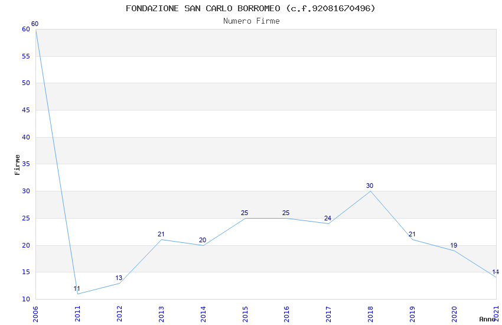Click data value 20 above the 2014 point
Image resolution: width=502 pixels, height=325 pixels.
pyautogui.click(x=203, y=240)
